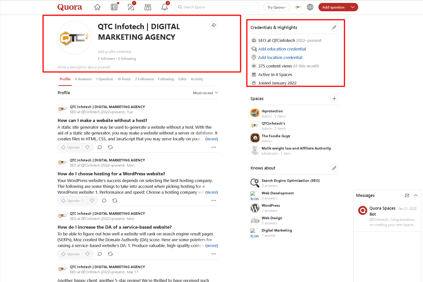Comment on the 'website without a host' answer
Screen dimensions: 423x282
(100, 147)
